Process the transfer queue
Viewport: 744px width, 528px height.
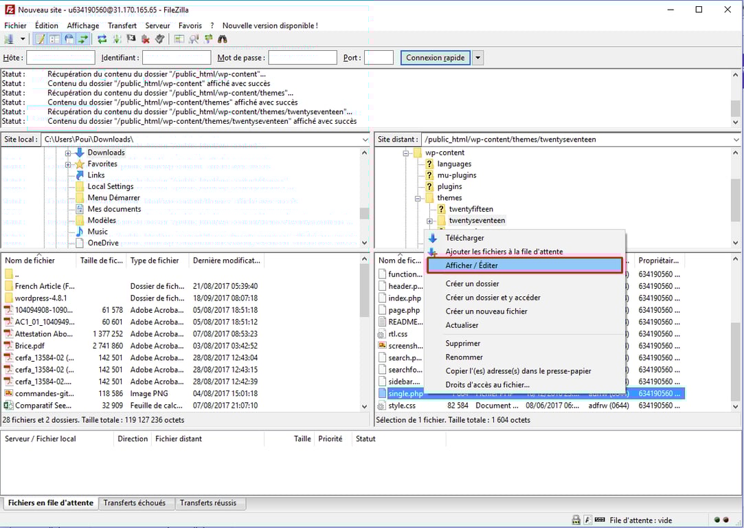117,39
